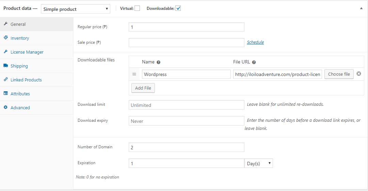The width and height of the screenshot is (368, 191).
Task: Collapse the Product data panel arrow
Action: click(x=361, y=9)
